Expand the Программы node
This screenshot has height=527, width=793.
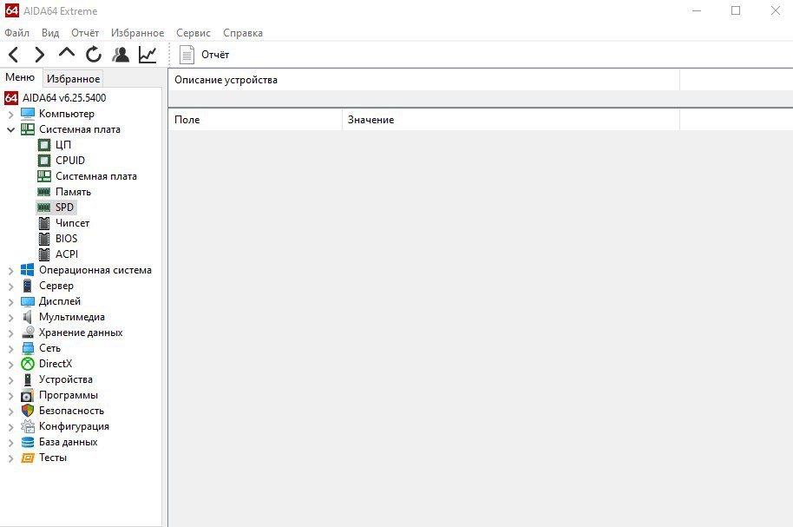click(x=10, y=396)
